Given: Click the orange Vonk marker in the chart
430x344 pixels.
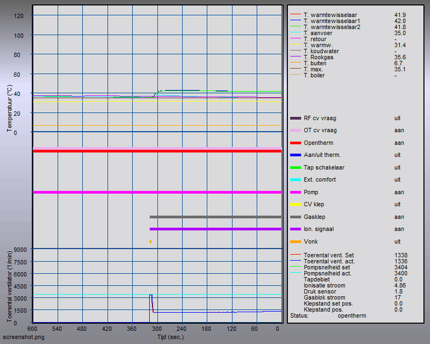Looking at the screenshot, I should [x=150, y=242].
